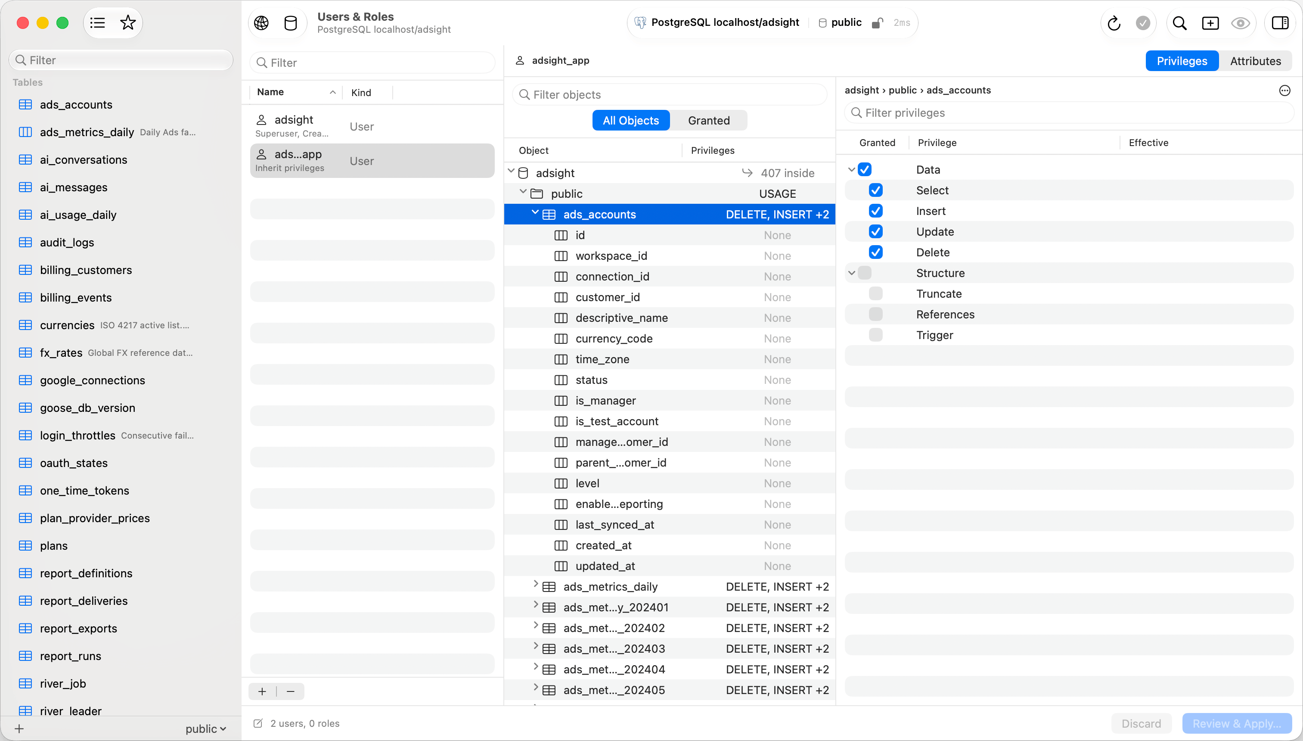Open the public schema dropdown in sidebar

tap(205, 729)
